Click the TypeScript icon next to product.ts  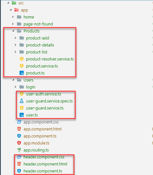point(22,73)
